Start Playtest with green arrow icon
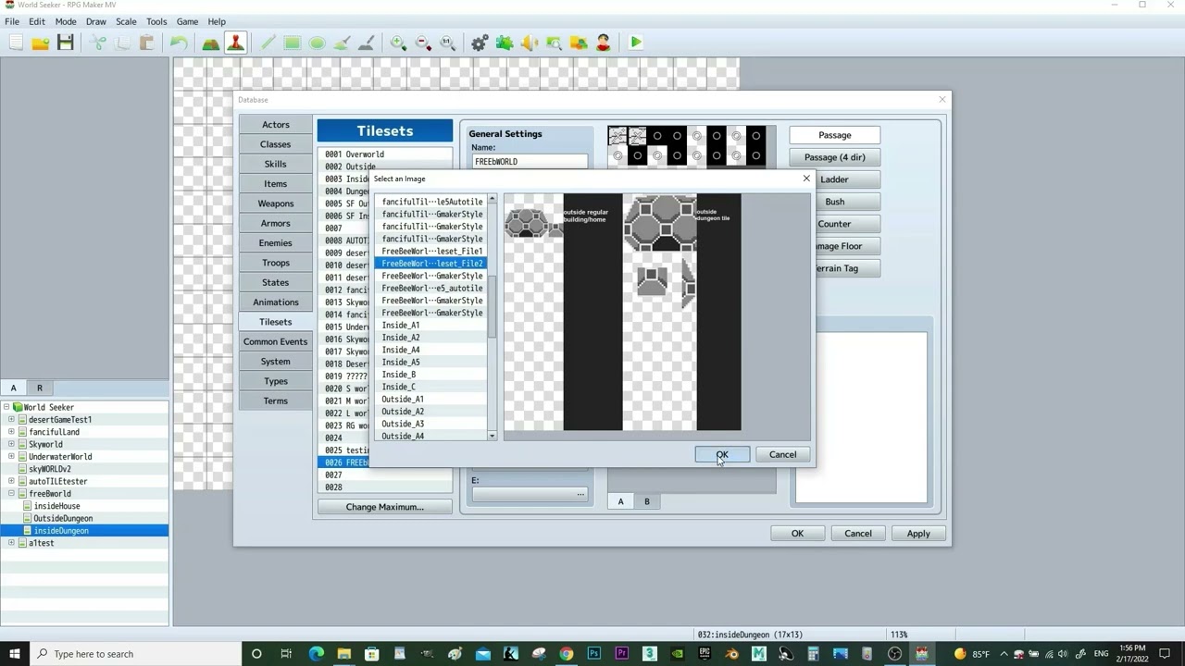The image size is (1185, 666). (x=636, y=43)
